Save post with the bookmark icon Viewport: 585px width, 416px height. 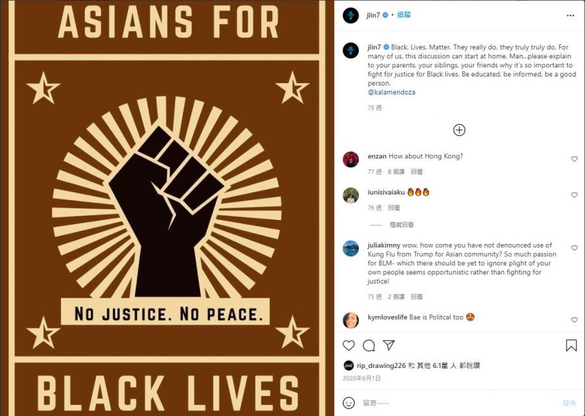point(571,345)
